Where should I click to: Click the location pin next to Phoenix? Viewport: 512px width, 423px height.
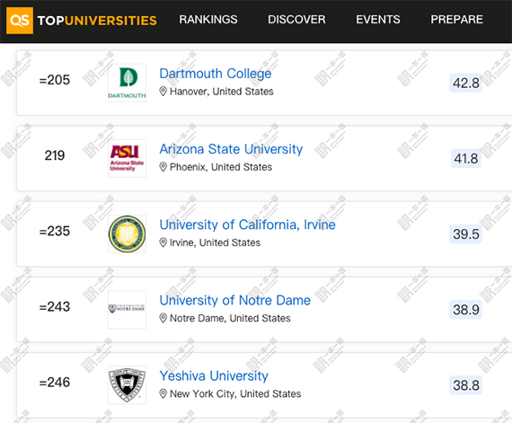click(163, 167)
